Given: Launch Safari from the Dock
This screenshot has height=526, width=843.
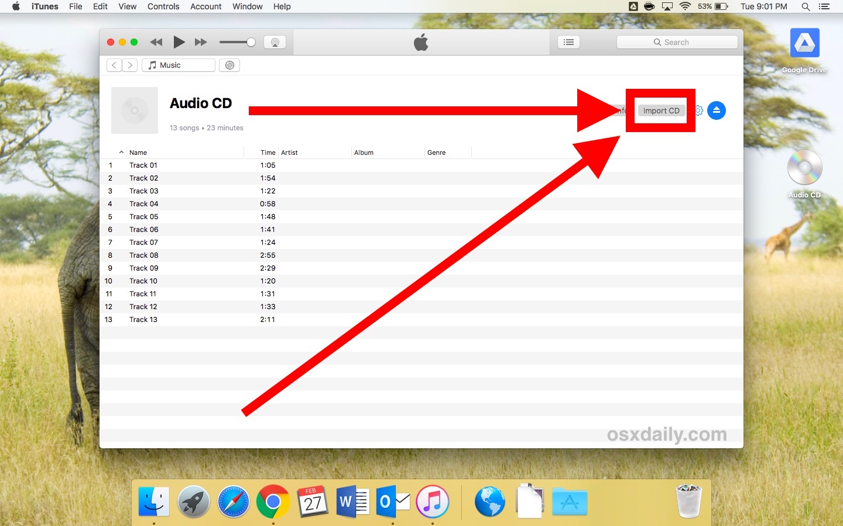Looking at the screenshot, I should pos(233,501).
